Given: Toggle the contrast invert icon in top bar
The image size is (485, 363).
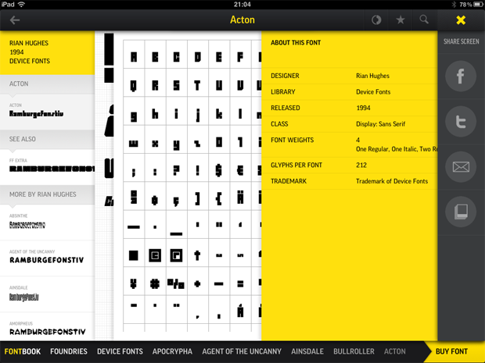Looking at the screenshot, I should click(x=376, y=20).
